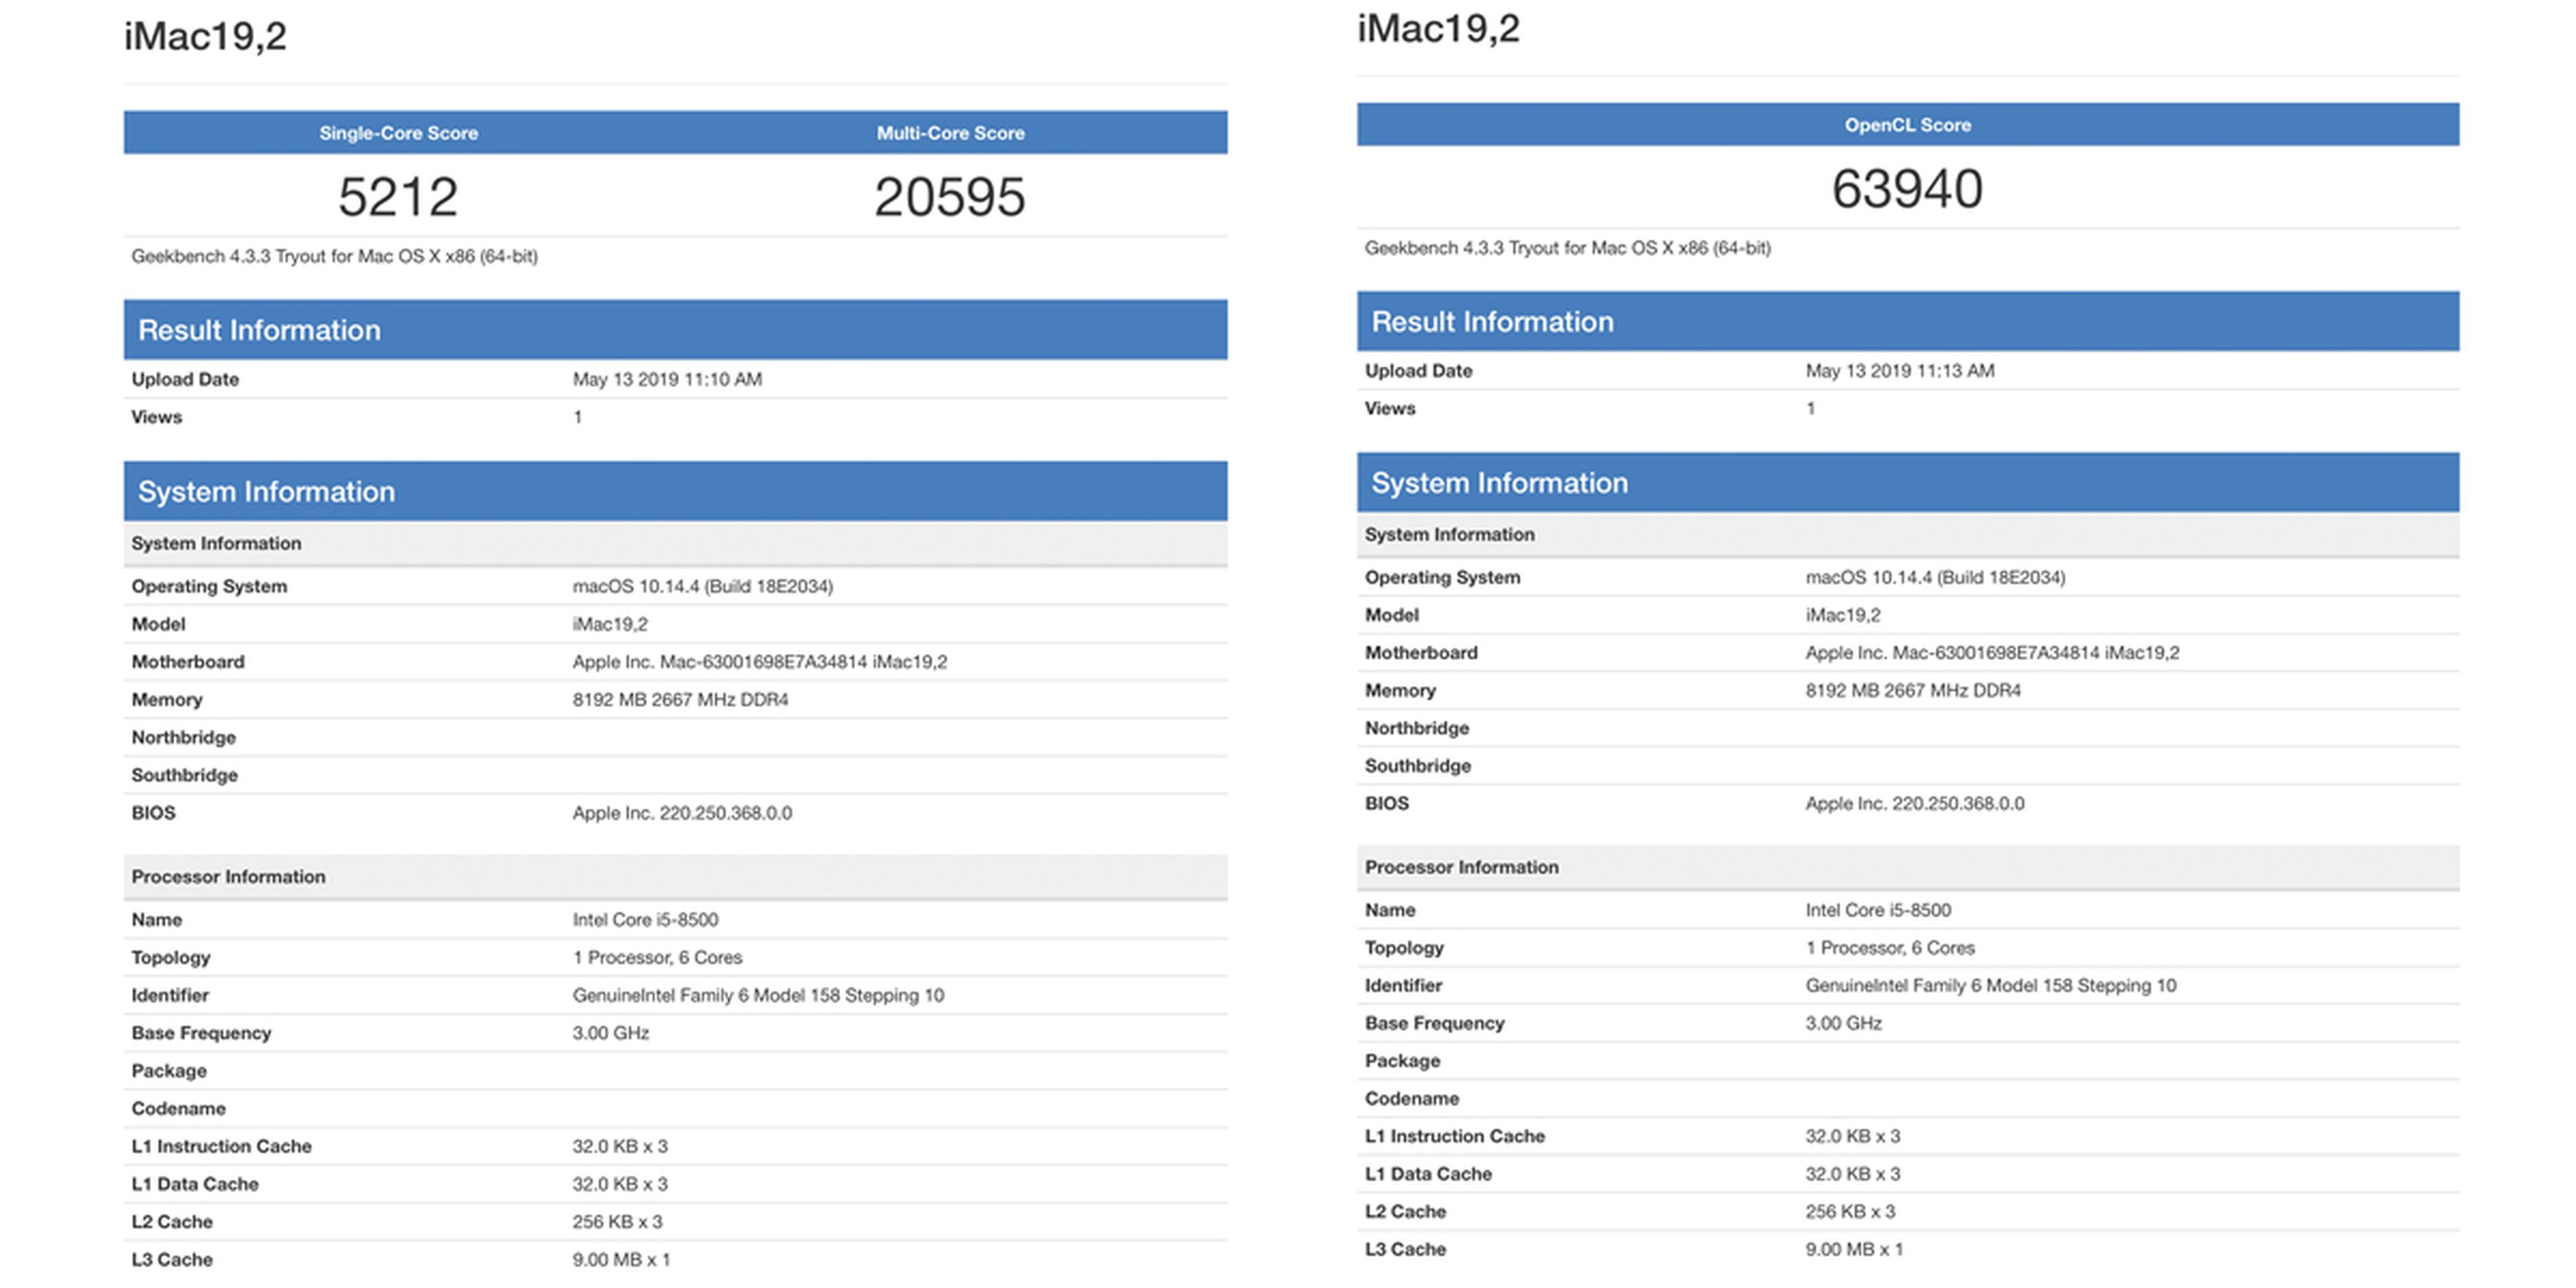This screenshot has width=2576, height=1288.
Task: Click the Single-Core Score header label
Action: (398, 133)
